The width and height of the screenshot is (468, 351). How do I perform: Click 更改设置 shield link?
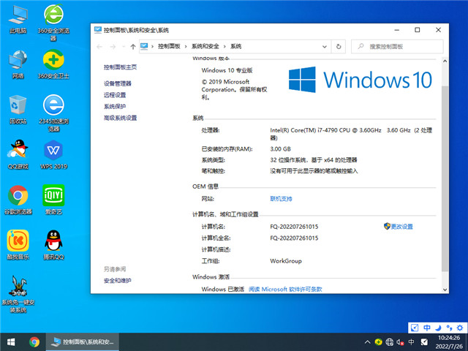point(398,227)
